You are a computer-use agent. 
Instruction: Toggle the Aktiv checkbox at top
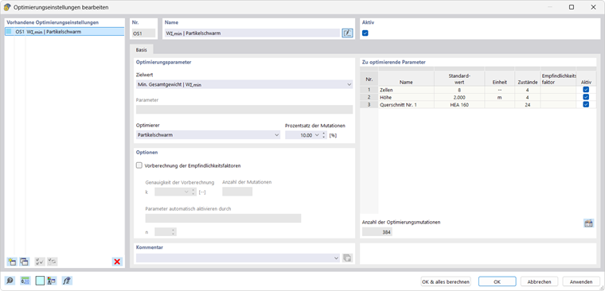tap(365, 33)
